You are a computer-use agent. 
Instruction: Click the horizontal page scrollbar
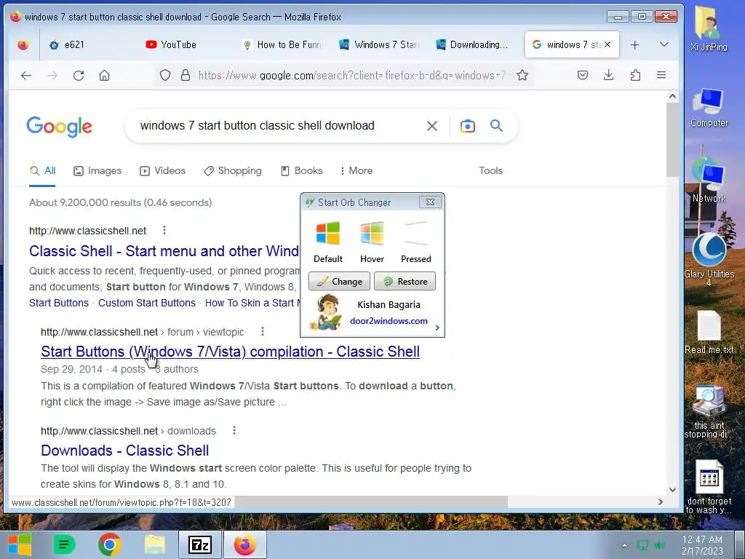click(x=370, y=502)
